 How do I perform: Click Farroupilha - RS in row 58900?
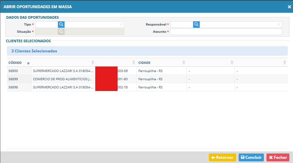pos(150,71)
